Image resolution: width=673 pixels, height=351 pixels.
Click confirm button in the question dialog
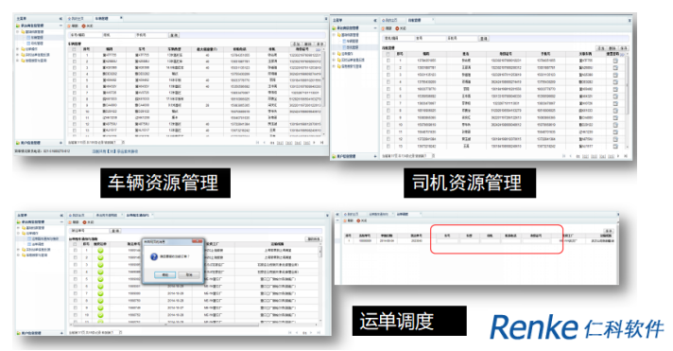(165, 274)
